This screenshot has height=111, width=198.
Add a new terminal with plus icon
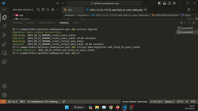point(181,23)
